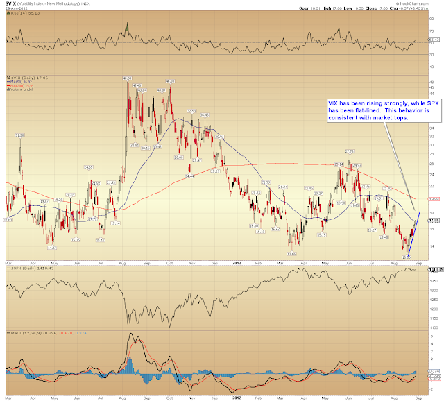The width and height of the screenshot is (444, 401).
Task: Click the up-arrow icon after the Chg value
Action: pos(427,9)
